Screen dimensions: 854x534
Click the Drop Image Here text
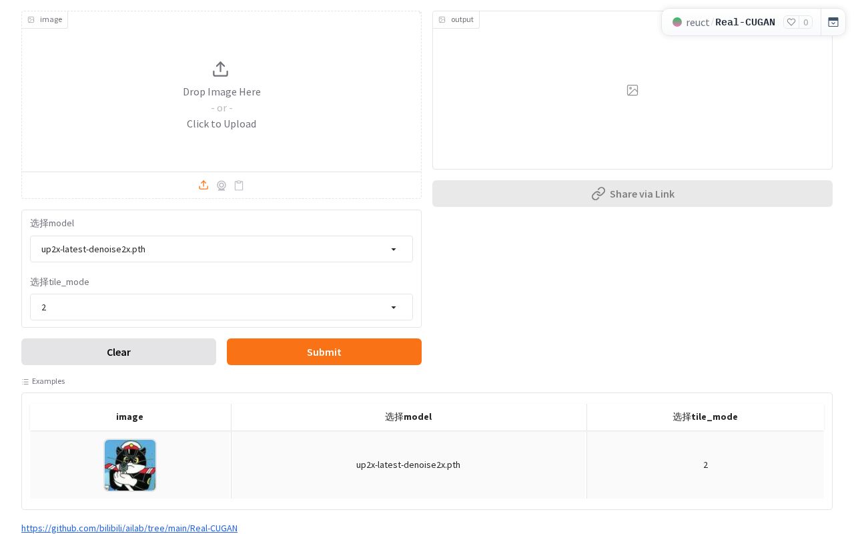(222, 91)
